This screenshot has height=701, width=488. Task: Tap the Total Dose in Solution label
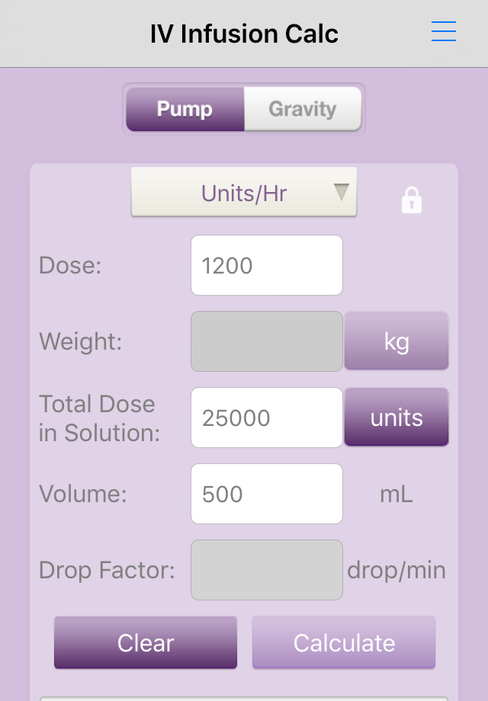click(x=99, y=418)
